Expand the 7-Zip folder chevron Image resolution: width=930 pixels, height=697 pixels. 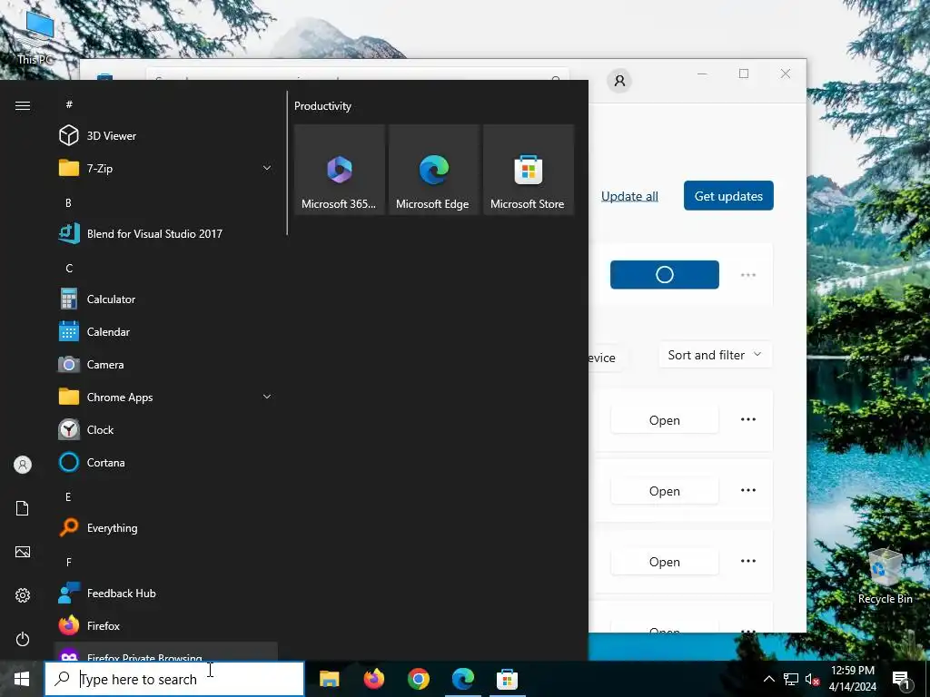267,168
